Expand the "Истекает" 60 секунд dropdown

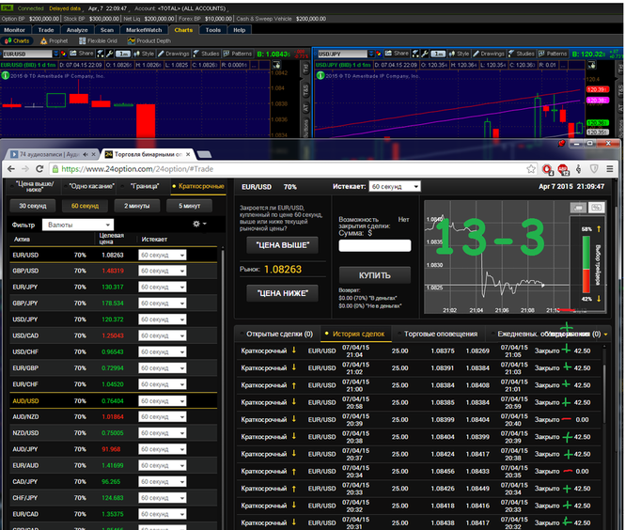click(x=393, y=187)
